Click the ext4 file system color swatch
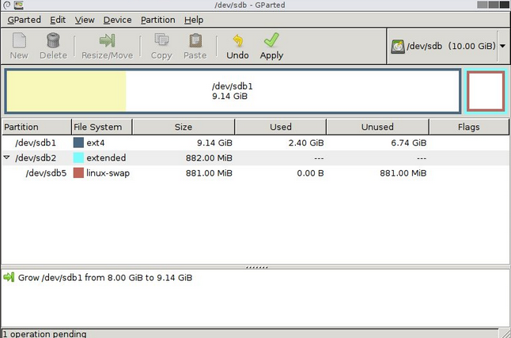Screen dimensions: 511x338 tap(78, 143)
